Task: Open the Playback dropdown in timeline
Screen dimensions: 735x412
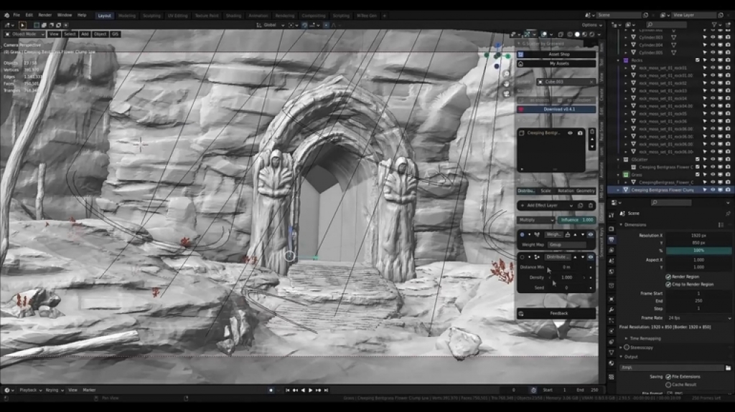Action: [30, 390]
